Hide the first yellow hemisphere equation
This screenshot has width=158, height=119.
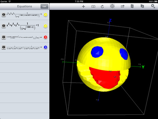(4, 15)
